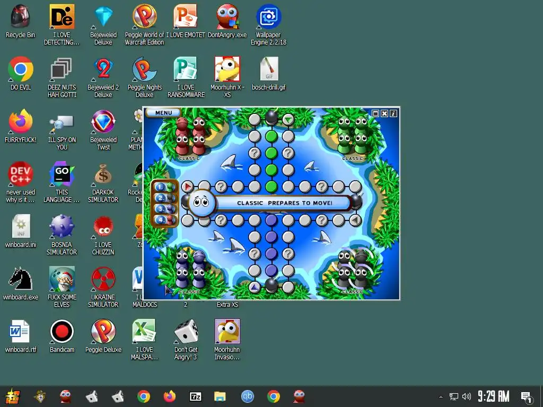
Task: Launch the 'I LOVE CHUZZIN' shortcut
Action: point(103,235)
